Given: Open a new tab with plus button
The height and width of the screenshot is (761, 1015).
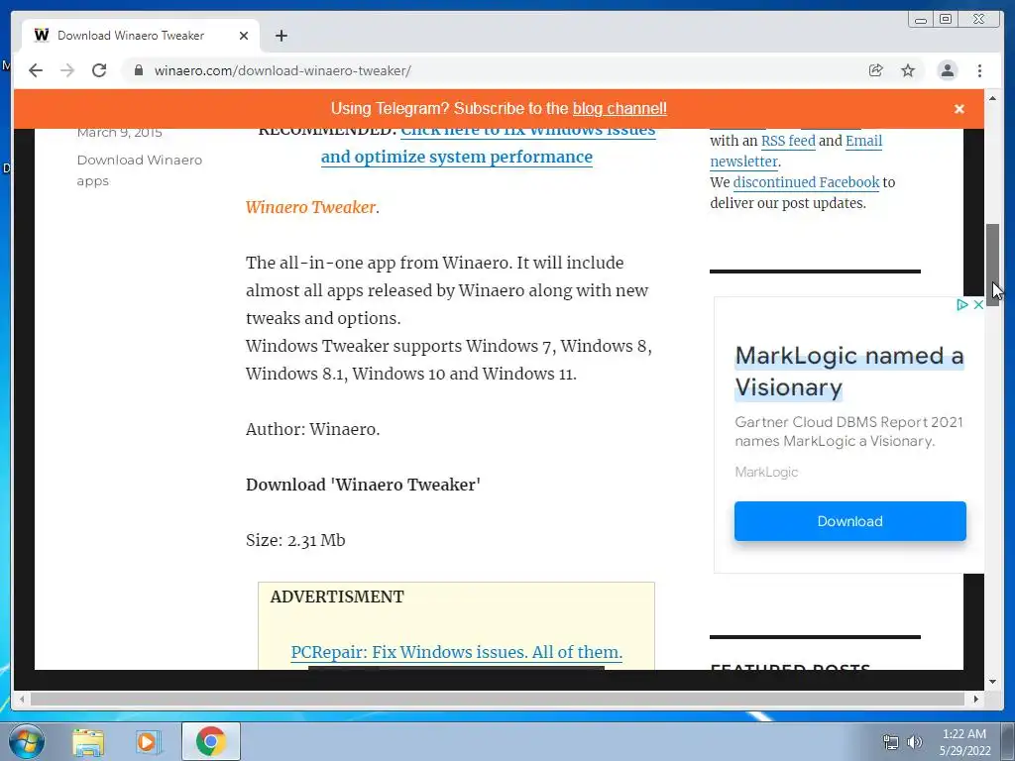Looking at the screenshot, I should click(x=281, y=36).
